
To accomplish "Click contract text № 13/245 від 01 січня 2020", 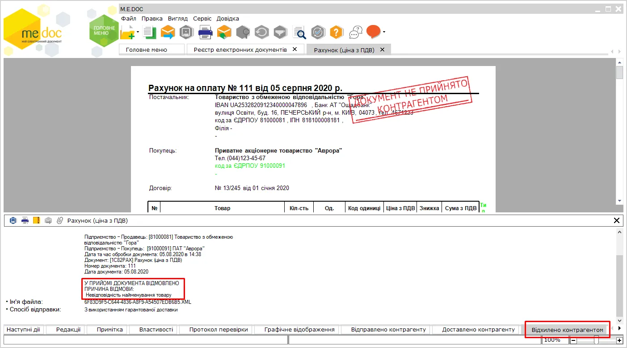I will [x=252, y=188].
